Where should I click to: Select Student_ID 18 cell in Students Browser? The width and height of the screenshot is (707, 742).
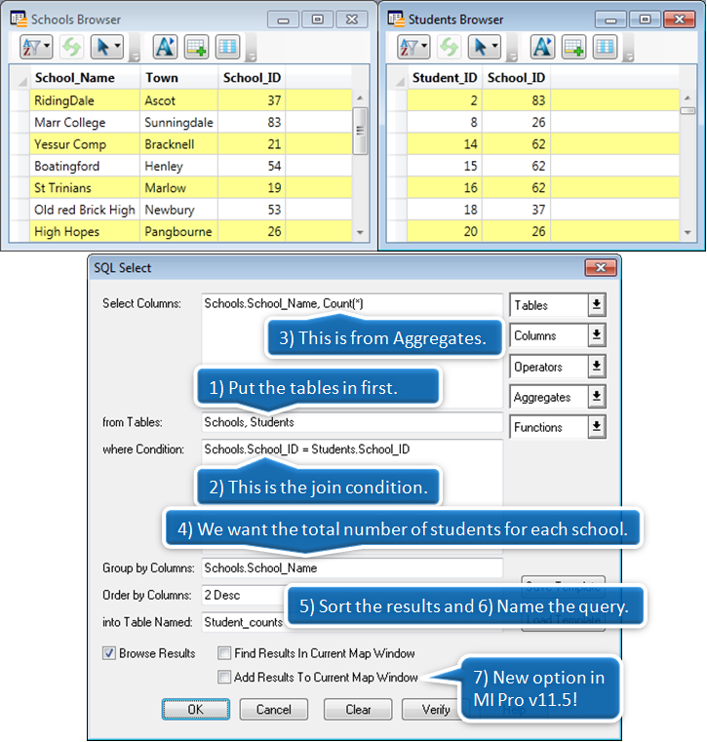click(445, 210)
